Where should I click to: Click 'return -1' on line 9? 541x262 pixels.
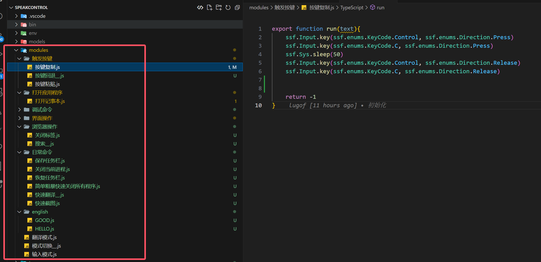click(301, 97)
